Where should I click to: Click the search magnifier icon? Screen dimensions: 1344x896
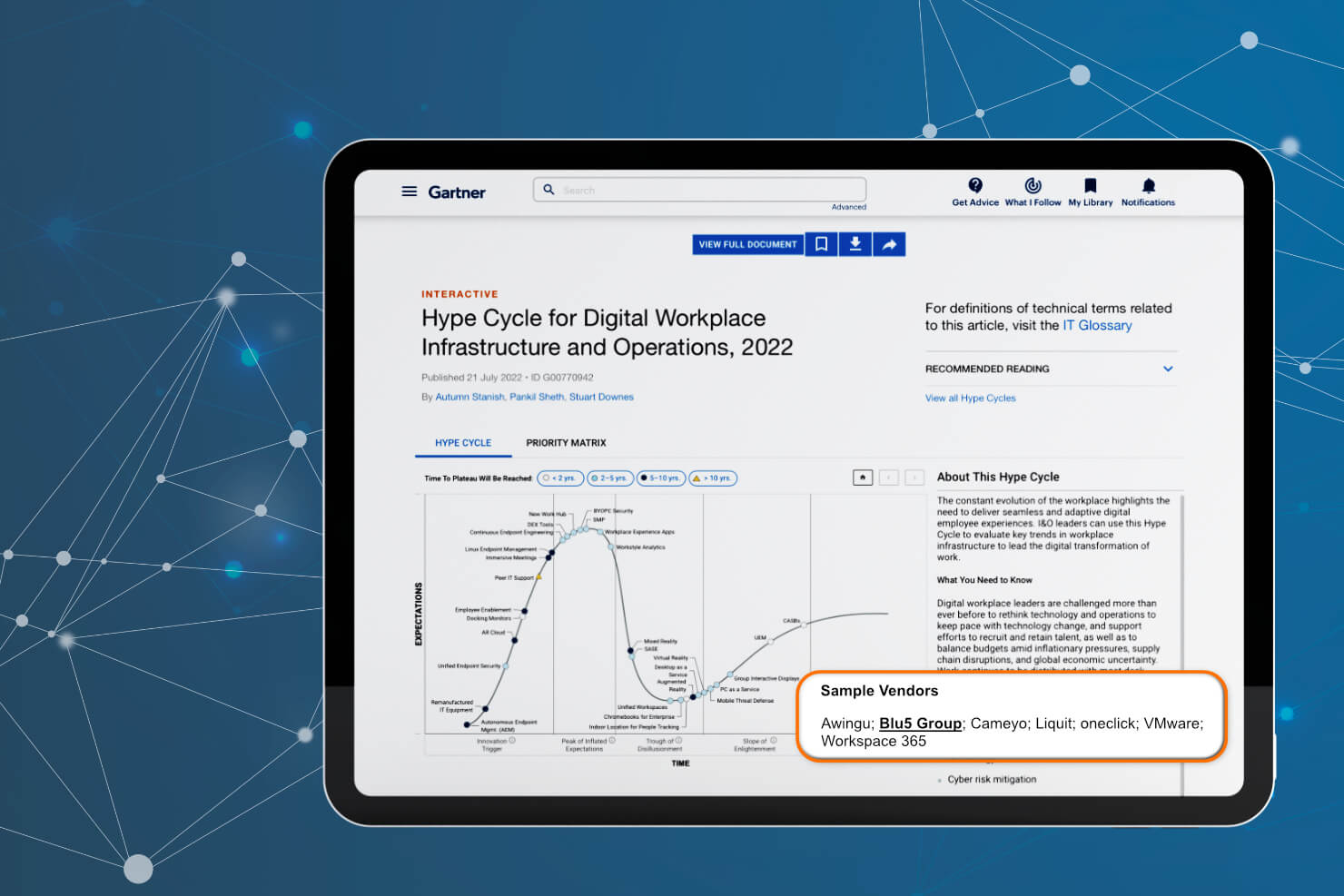pos(548,190)
